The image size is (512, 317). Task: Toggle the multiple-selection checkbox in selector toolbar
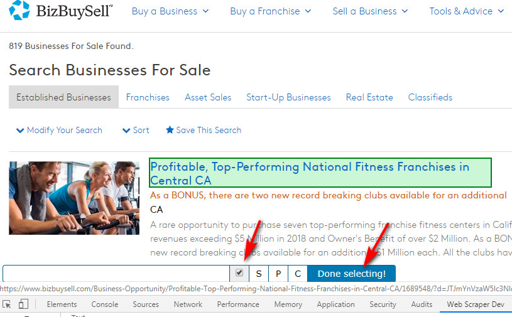click(x=239, y=273)
